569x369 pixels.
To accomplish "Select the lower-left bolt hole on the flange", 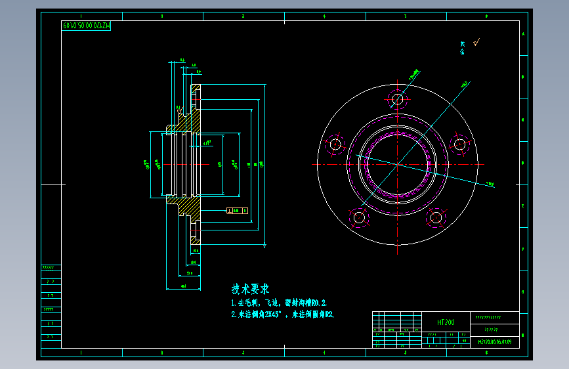I will click(359, 217).
